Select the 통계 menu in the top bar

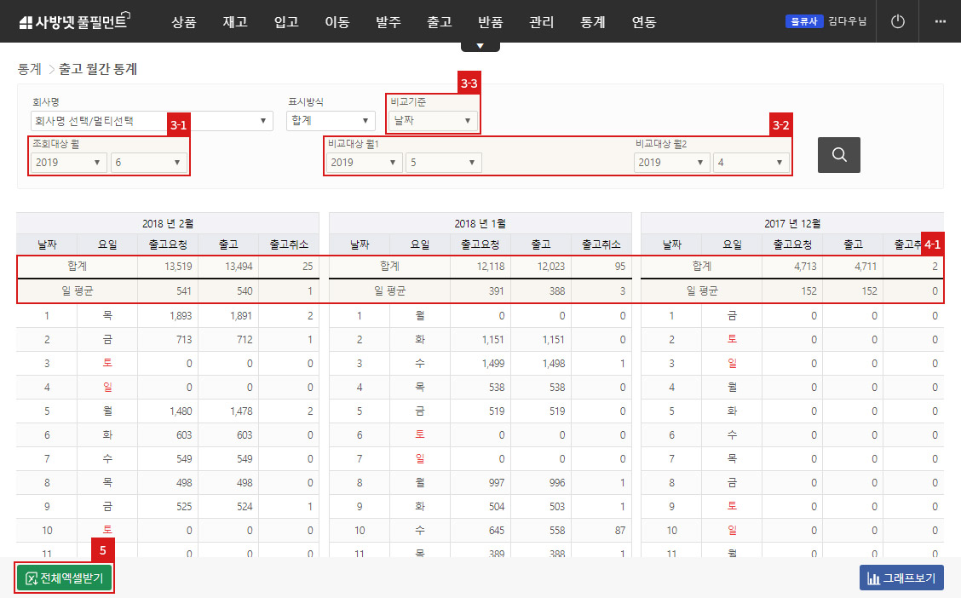(592, 23)
